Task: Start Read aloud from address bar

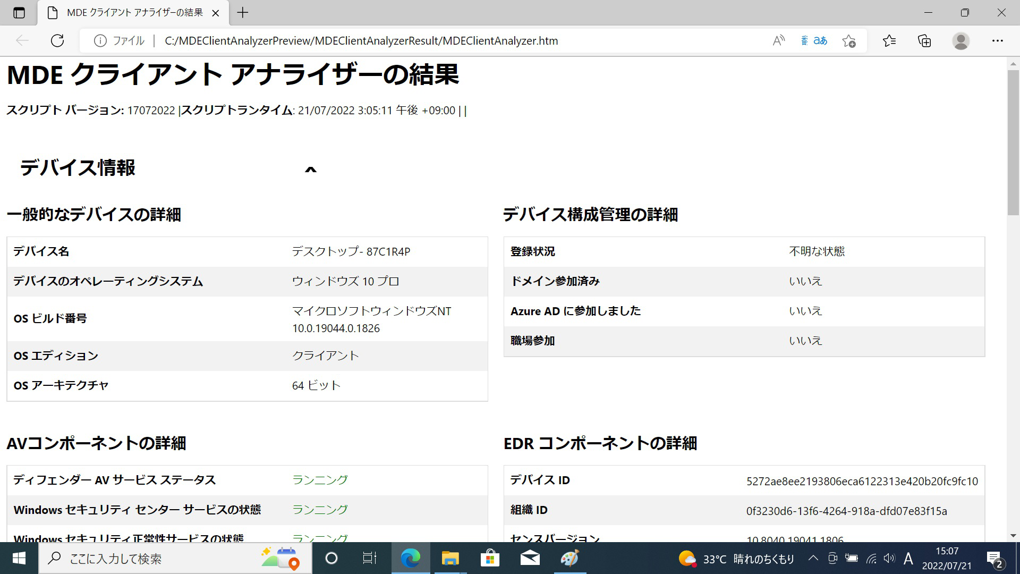Action: pos(779,41)
